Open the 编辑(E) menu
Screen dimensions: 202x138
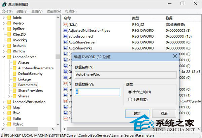coord(22,11)
